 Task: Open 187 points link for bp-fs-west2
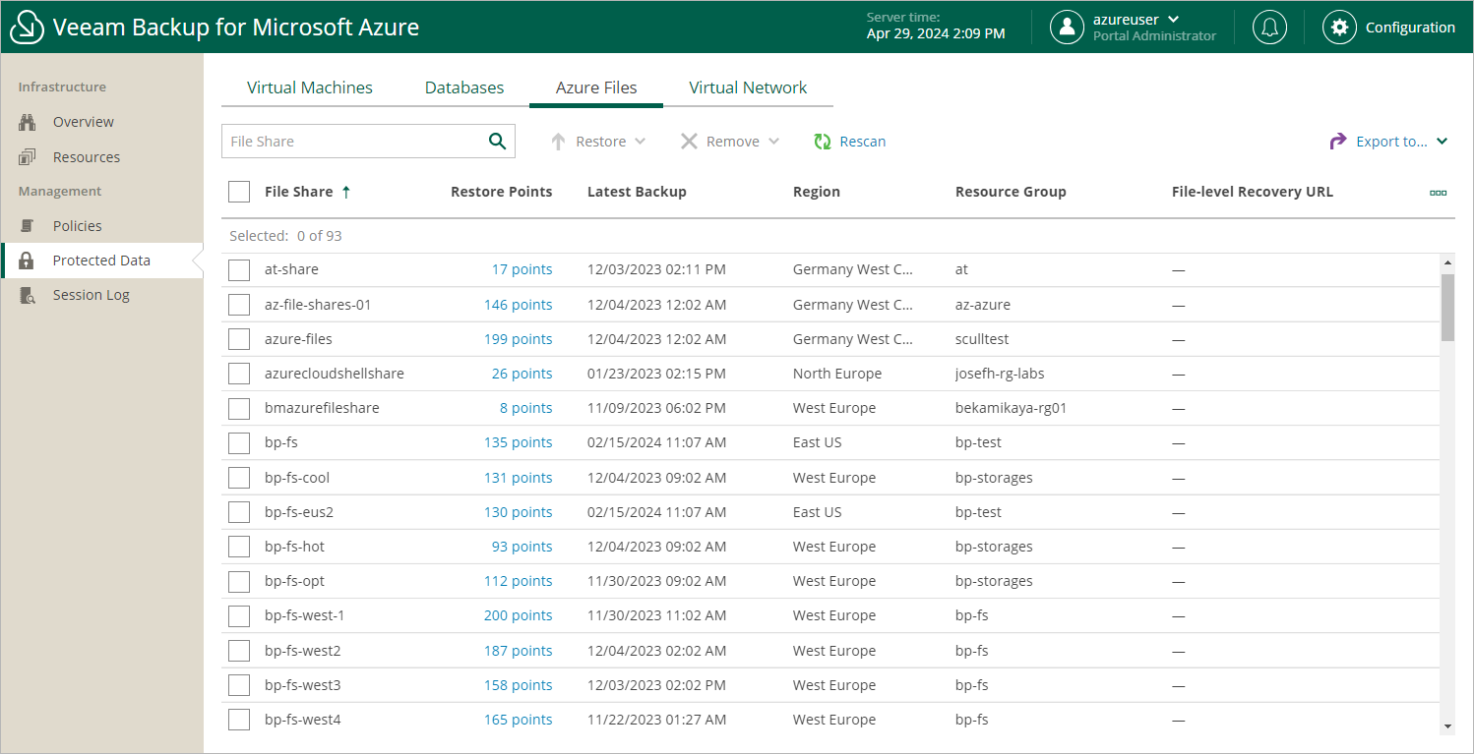pyautogui.click(x=518, y=651)
